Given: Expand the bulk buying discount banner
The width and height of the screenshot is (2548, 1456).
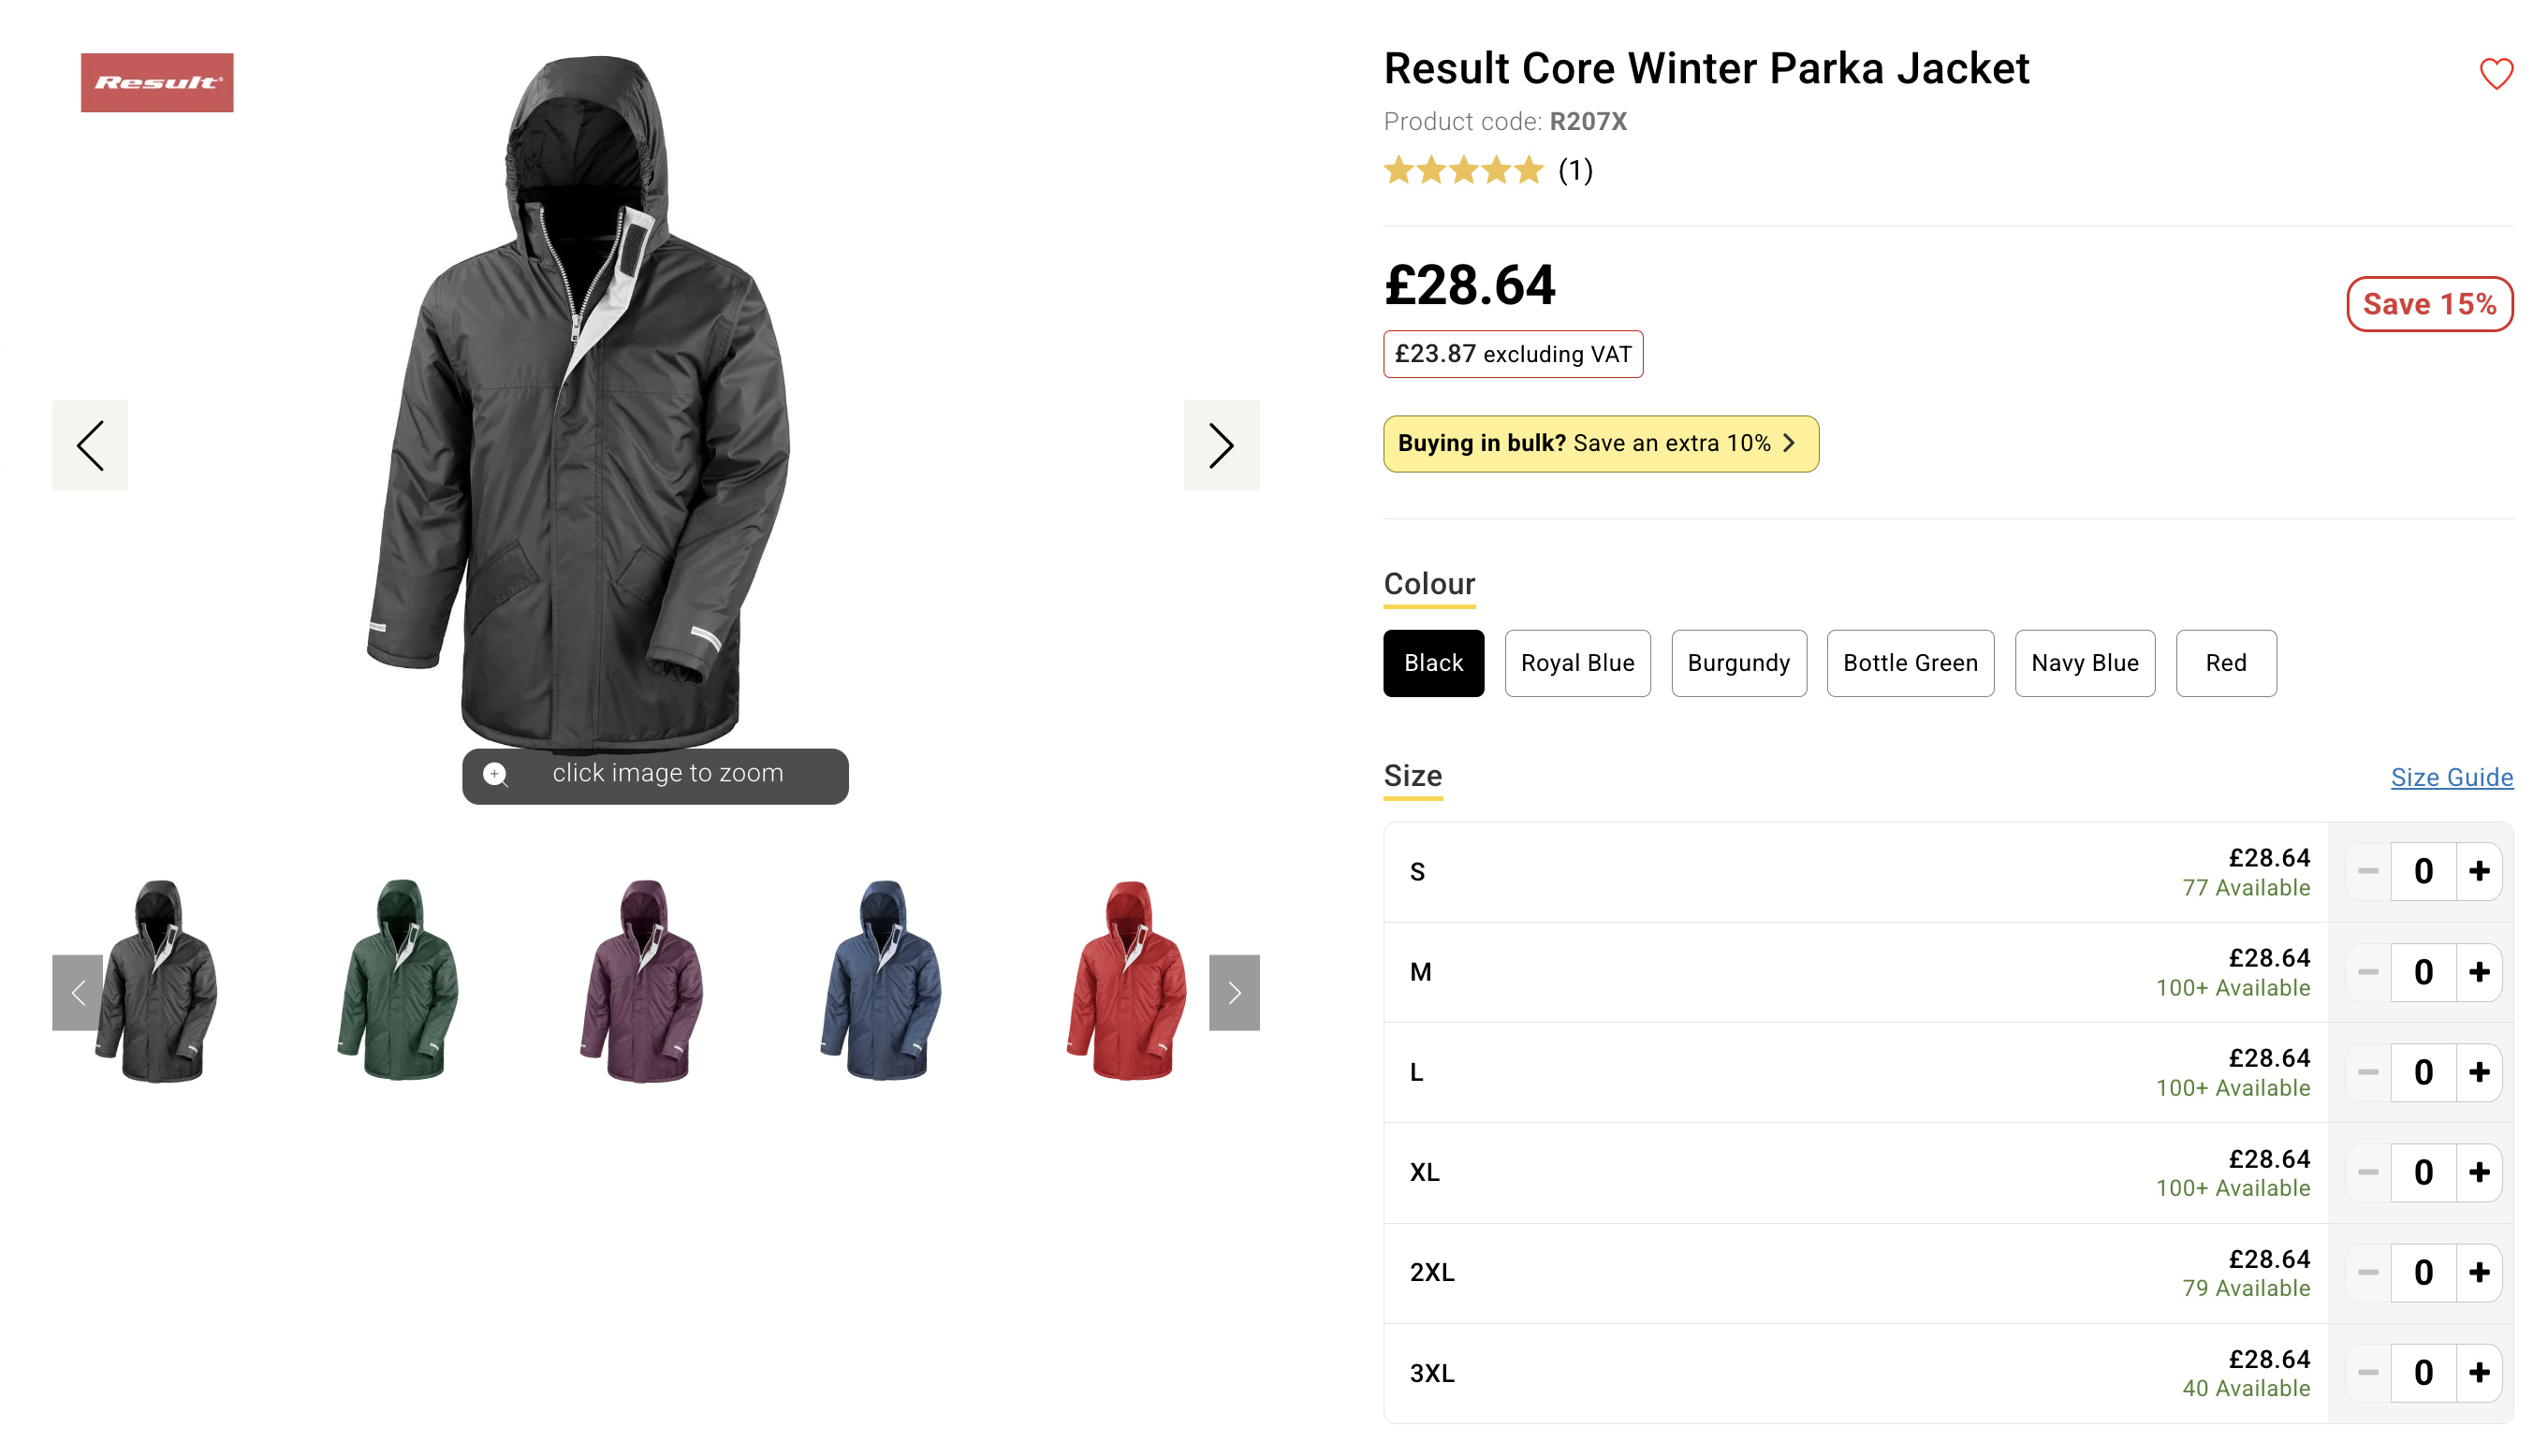Looking at the screenshot, I should [x=1600, y=443].
